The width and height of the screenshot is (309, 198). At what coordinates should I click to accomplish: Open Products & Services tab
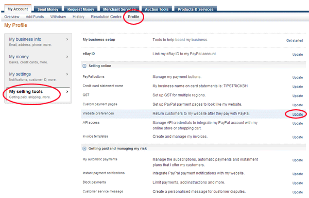196,9
